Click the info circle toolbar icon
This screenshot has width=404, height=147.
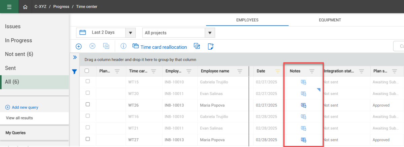[x=123, y=46]
